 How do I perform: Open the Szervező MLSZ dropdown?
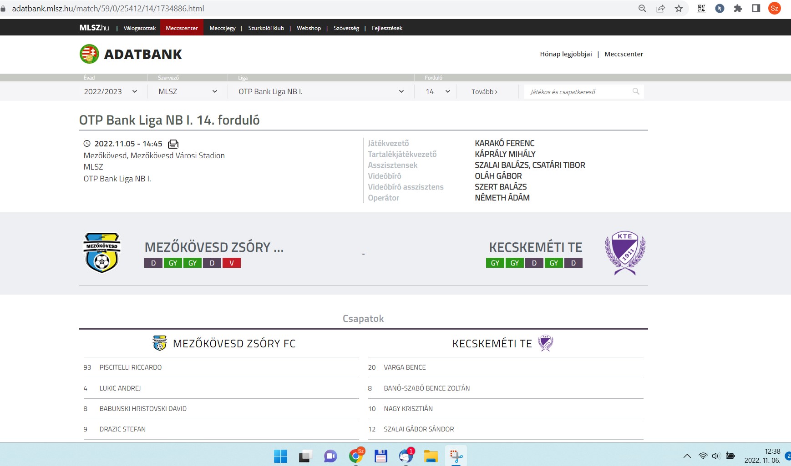[188, 91]
